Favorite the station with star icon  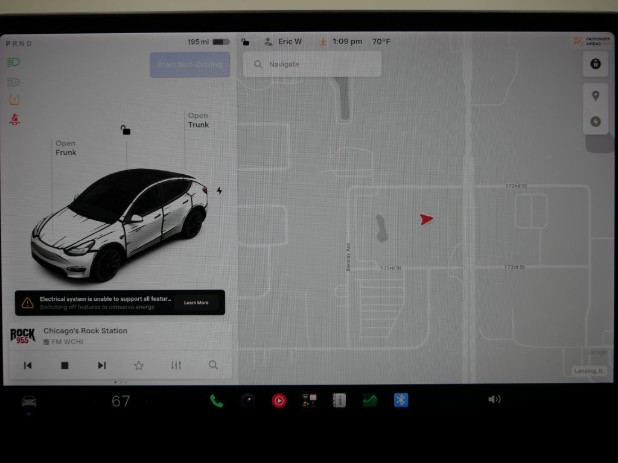coord(139,365)
